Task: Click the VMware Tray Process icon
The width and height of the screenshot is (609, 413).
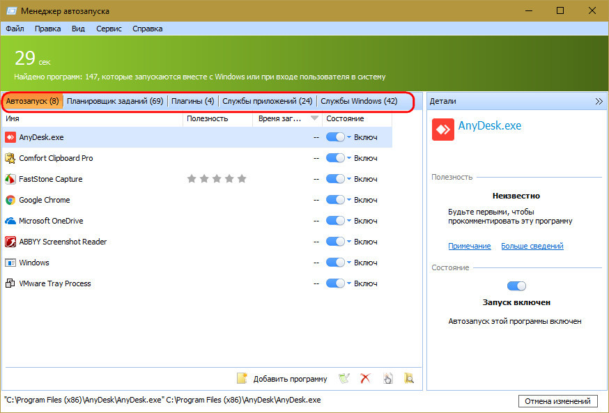Action: coord(10,283)
